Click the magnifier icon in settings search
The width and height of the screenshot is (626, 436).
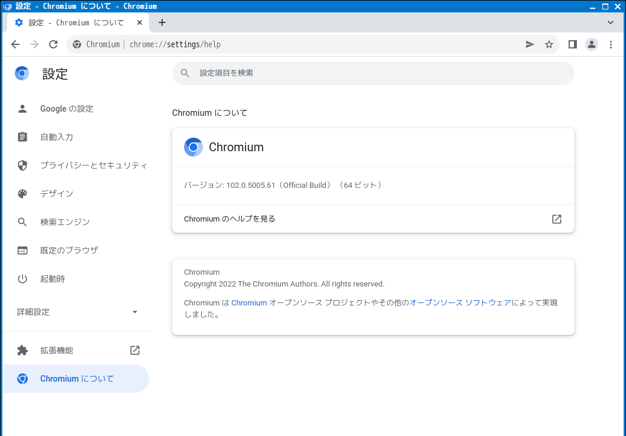coord(185,73)
